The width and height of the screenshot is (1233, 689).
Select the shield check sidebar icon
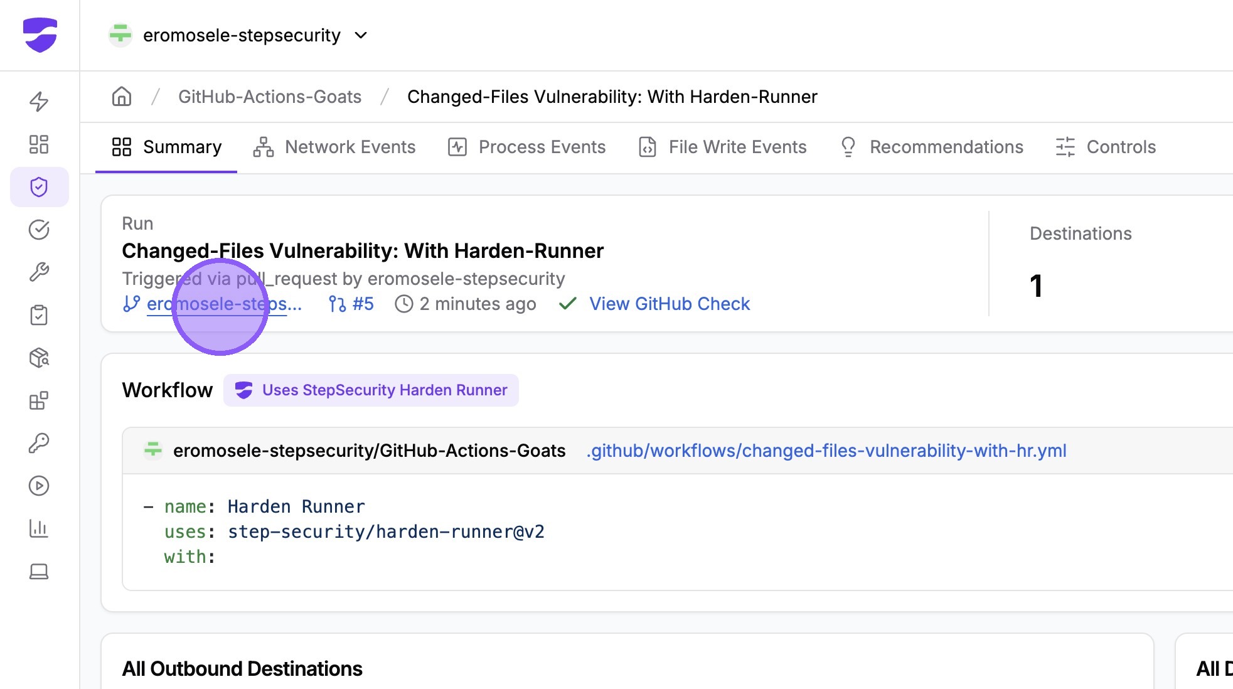39,187
